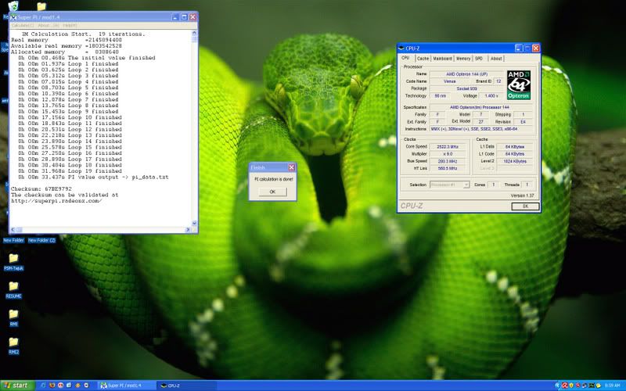Open the FSM-TejuA folder icon

tap(13, 258)
